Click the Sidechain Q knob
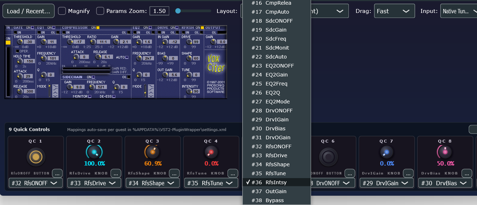 117,87
